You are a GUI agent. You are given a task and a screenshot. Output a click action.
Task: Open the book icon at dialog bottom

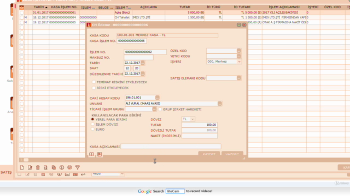[x=91, y=154]
